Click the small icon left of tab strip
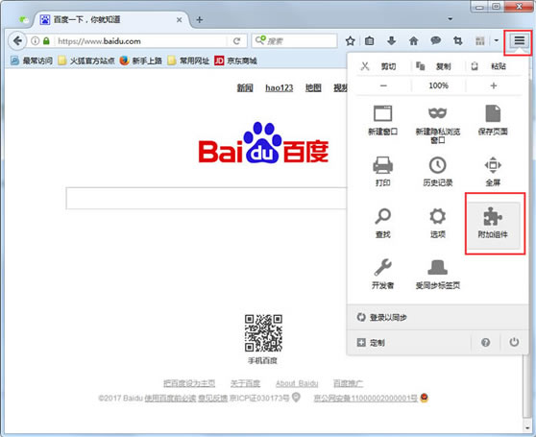Viewport: 536px width, 437px height. coord(24,19)
